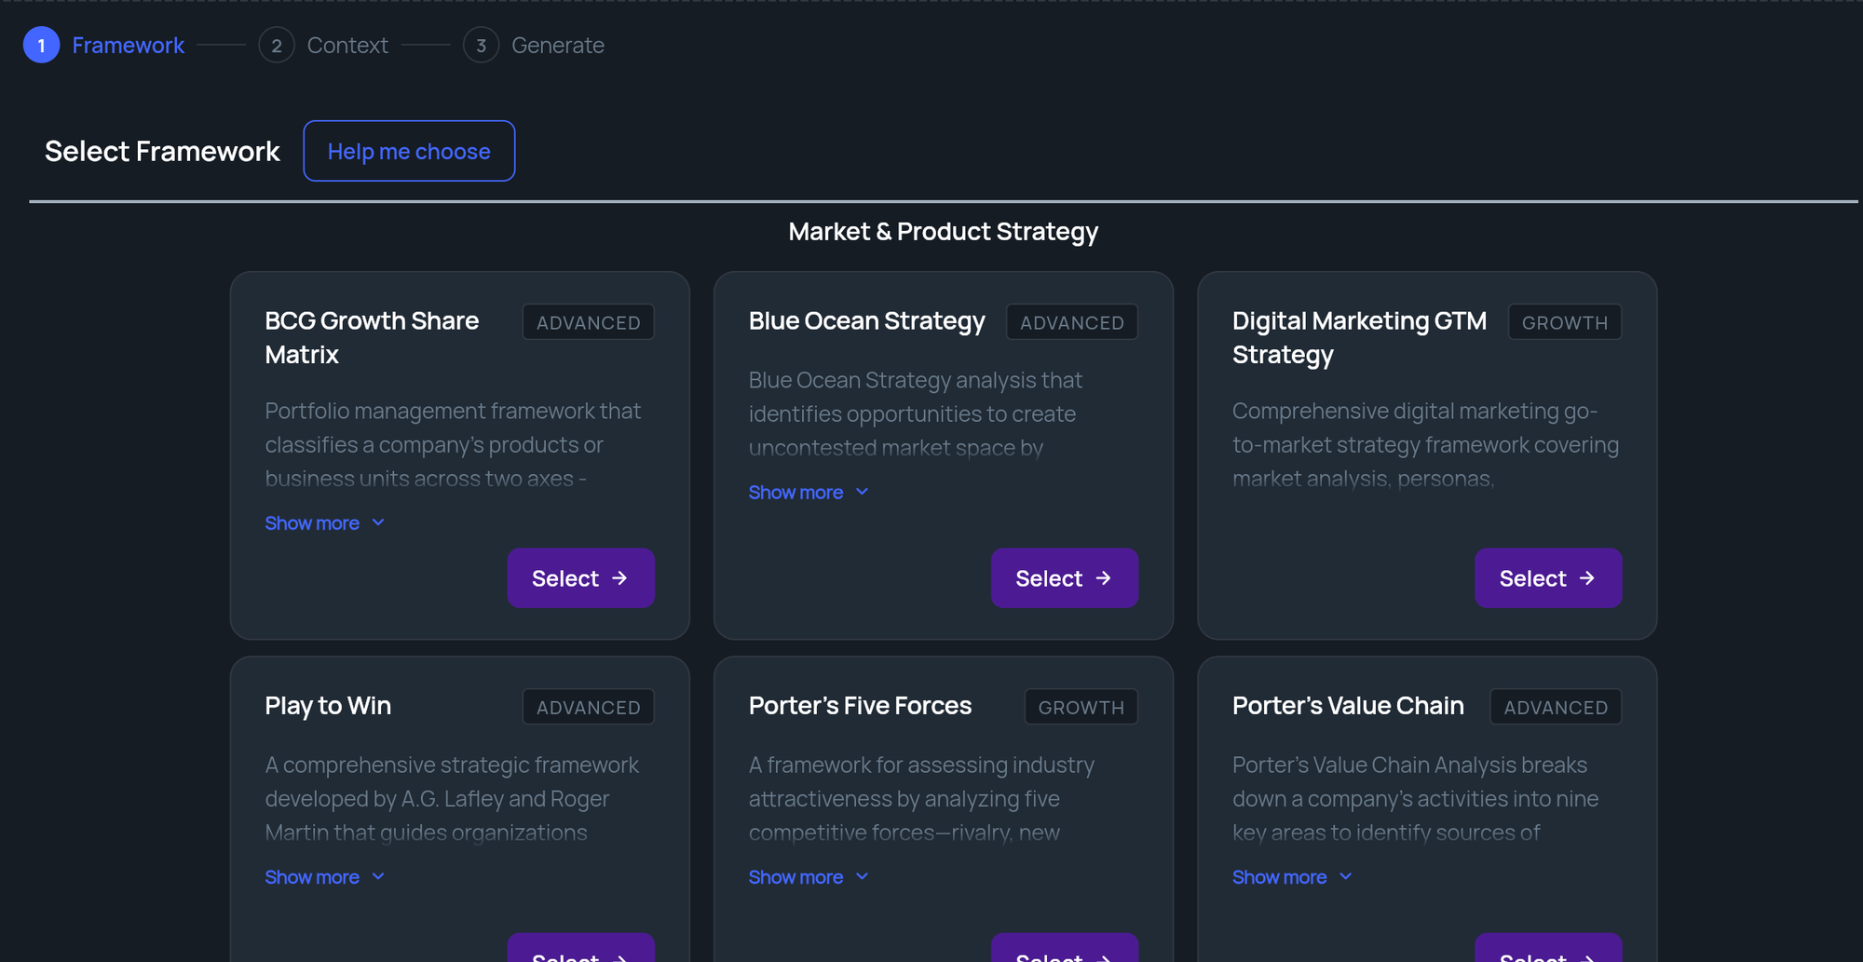Screen dimensions: 1863x962
Task: Select the BCG Growth Share Matrix framework
Action: (580, 578)
